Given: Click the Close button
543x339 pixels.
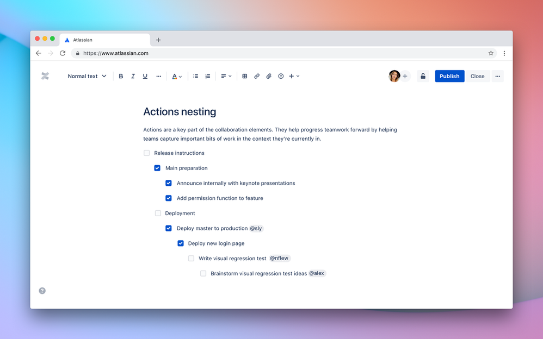Looking at the screenshot, I should click(x=477, y=76).
